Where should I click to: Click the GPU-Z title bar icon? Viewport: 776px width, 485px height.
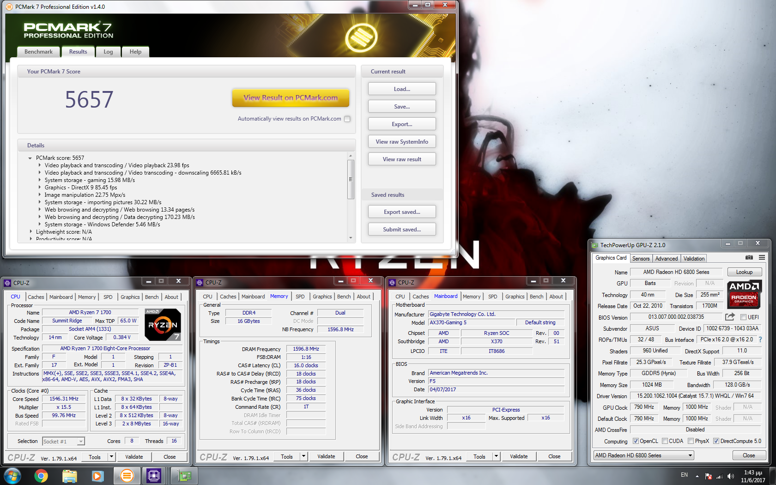[595, 245]
